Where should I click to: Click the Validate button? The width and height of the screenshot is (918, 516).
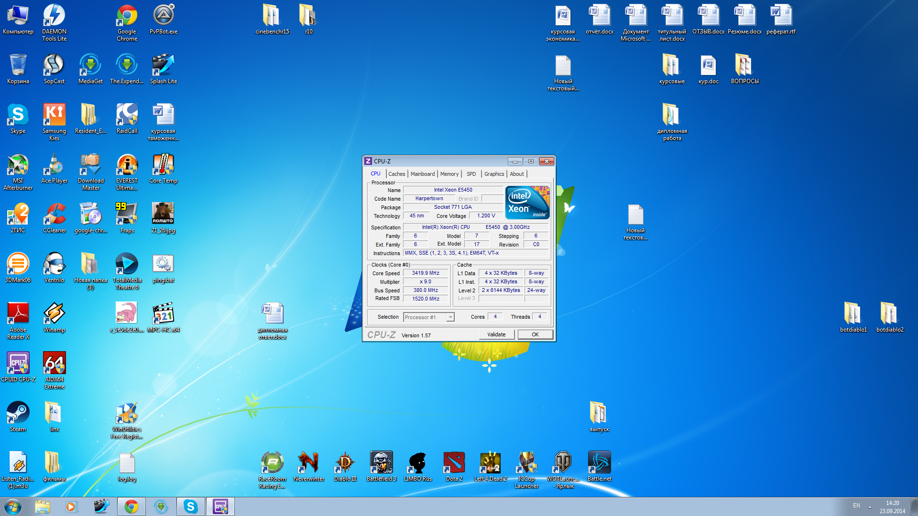click(496, 334)
